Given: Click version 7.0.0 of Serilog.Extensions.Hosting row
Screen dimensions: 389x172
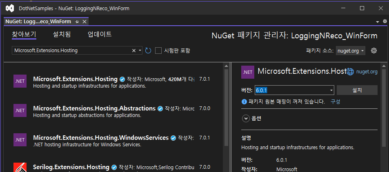Looking at the screenshot, I should click(205, 167).
